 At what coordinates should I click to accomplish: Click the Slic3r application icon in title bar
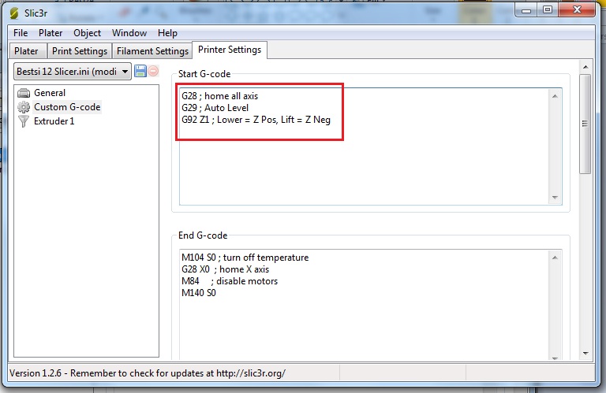pos(14,13)
